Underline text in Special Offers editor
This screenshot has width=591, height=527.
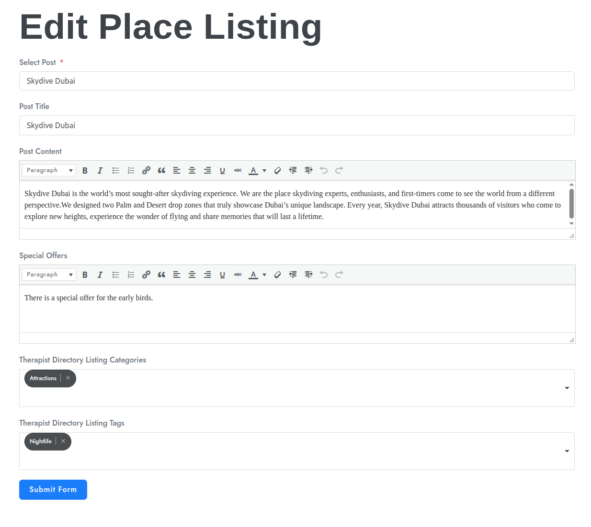click(x=222, y=275)
